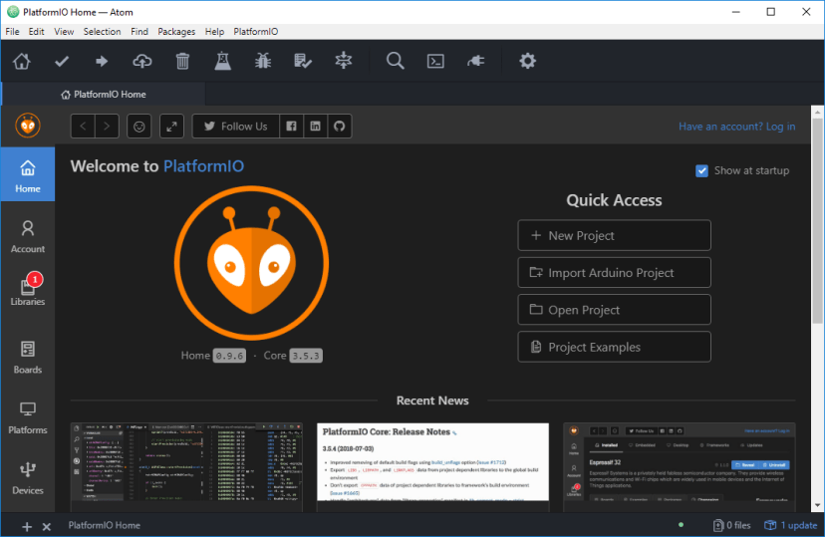Open the PlatformIO Terminal icon
825x537 pixels.
435,62
